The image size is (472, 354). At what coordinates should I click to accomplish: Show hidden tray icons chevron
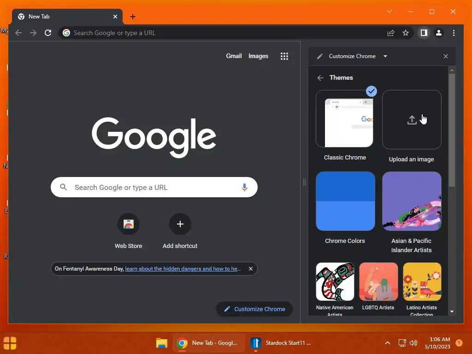[387, 343]
